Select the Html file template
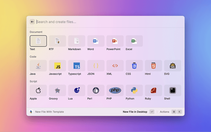Image resolution: width=211 pixels, height=132 pixels. click(153, 66)
